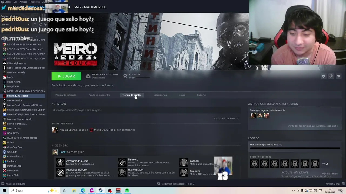
Task: Click the Windows Buscar search box
Action: (34, 190)
